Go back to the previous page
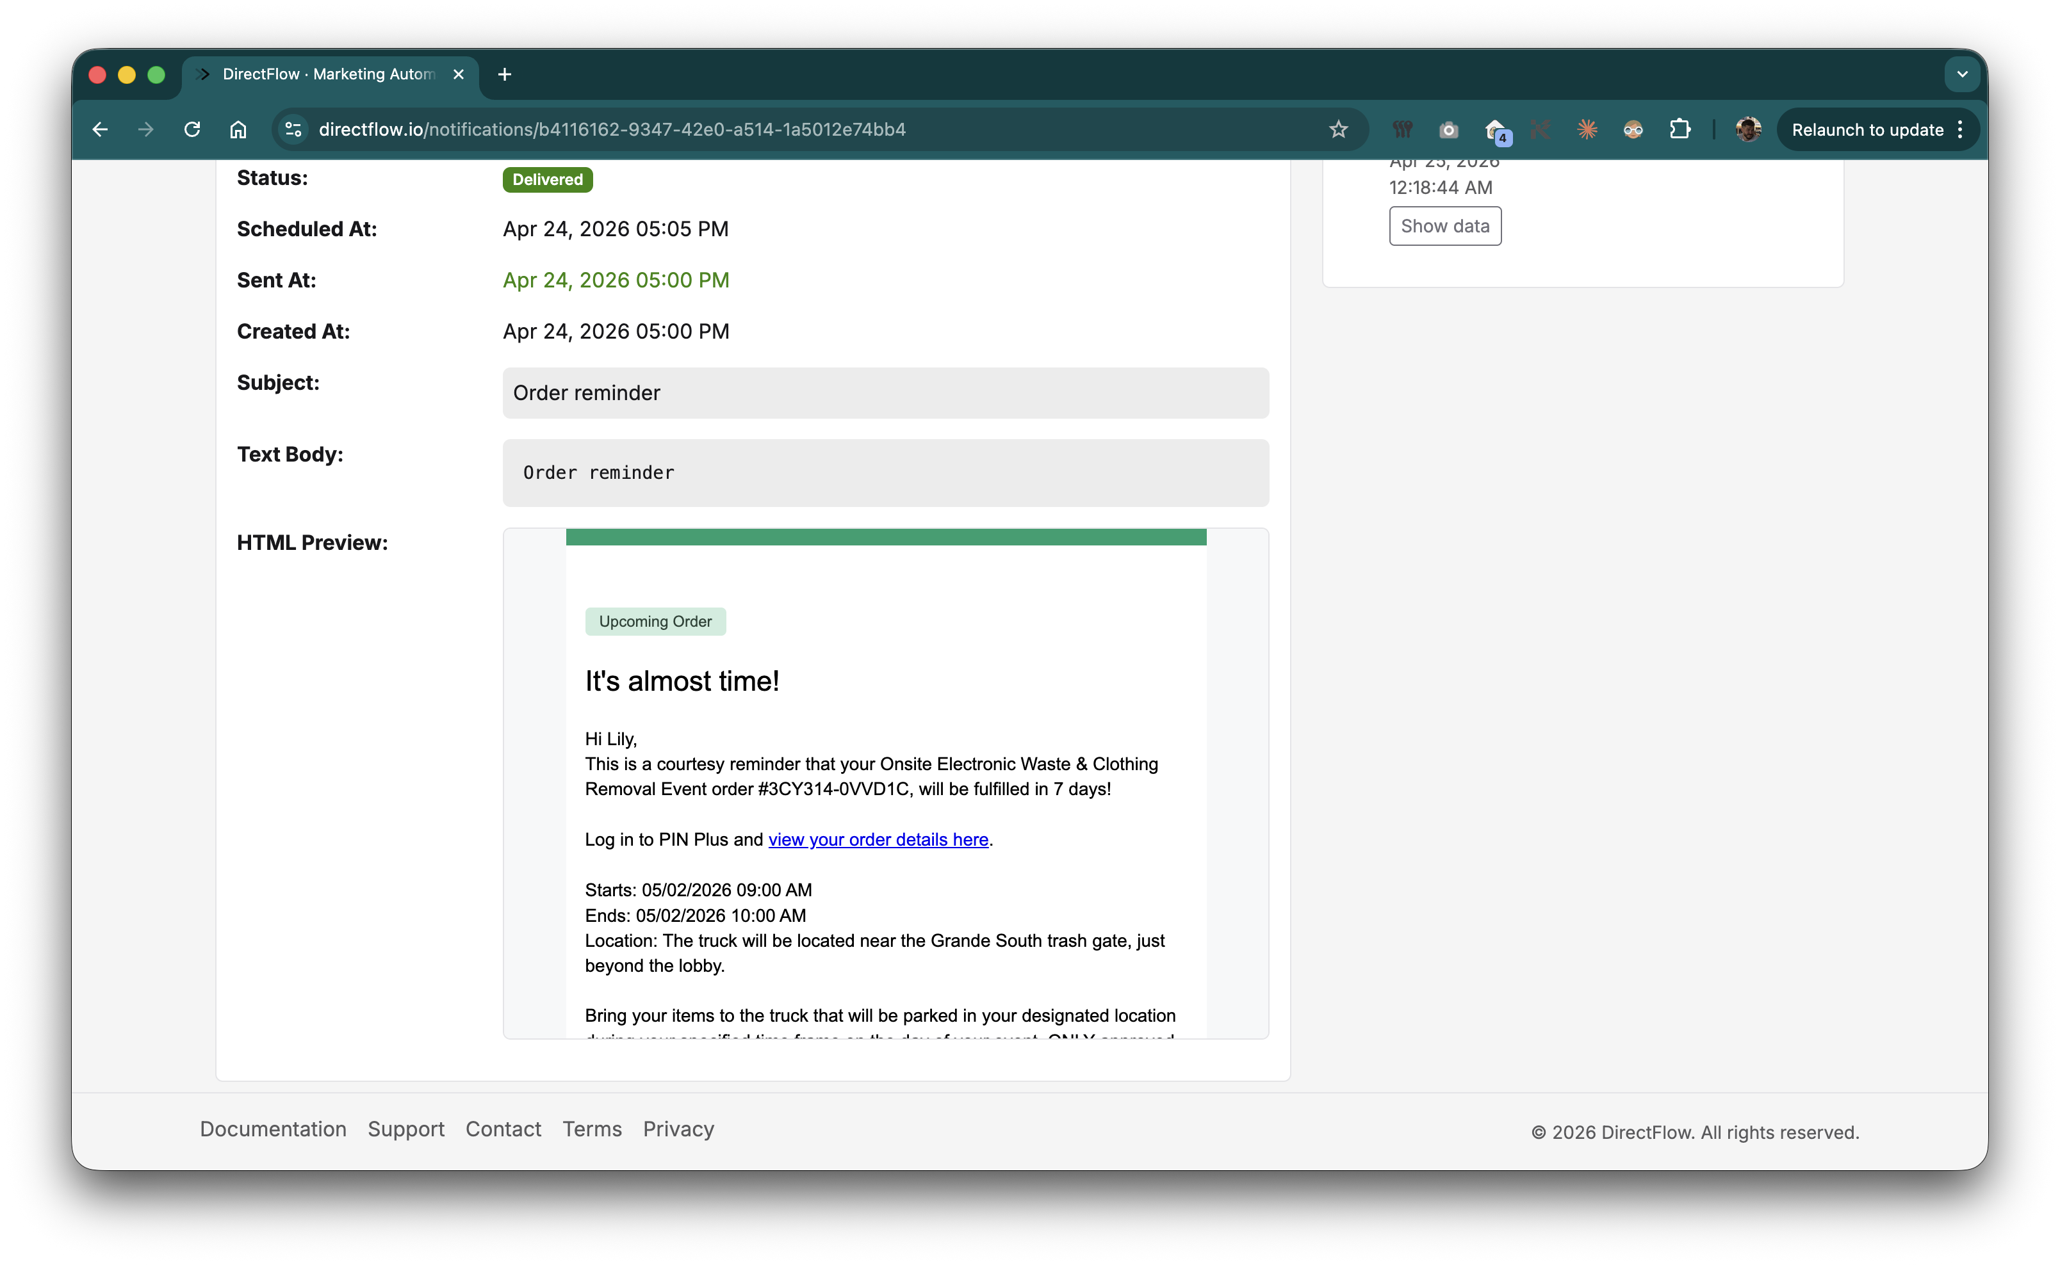This screenshot has width=2060, height=1265. point(100,130)
